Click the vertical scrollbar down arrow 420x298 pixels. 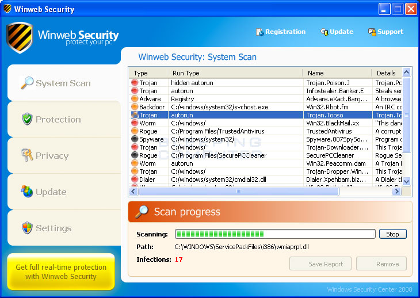(406, 181)
